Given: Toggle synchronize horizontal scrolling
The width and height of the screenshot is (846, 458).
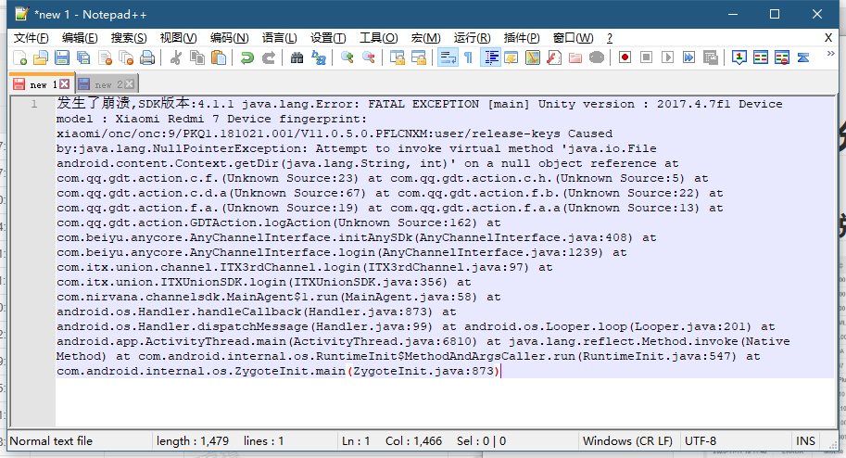Looking at the screenshot, I should click(419, 57).
